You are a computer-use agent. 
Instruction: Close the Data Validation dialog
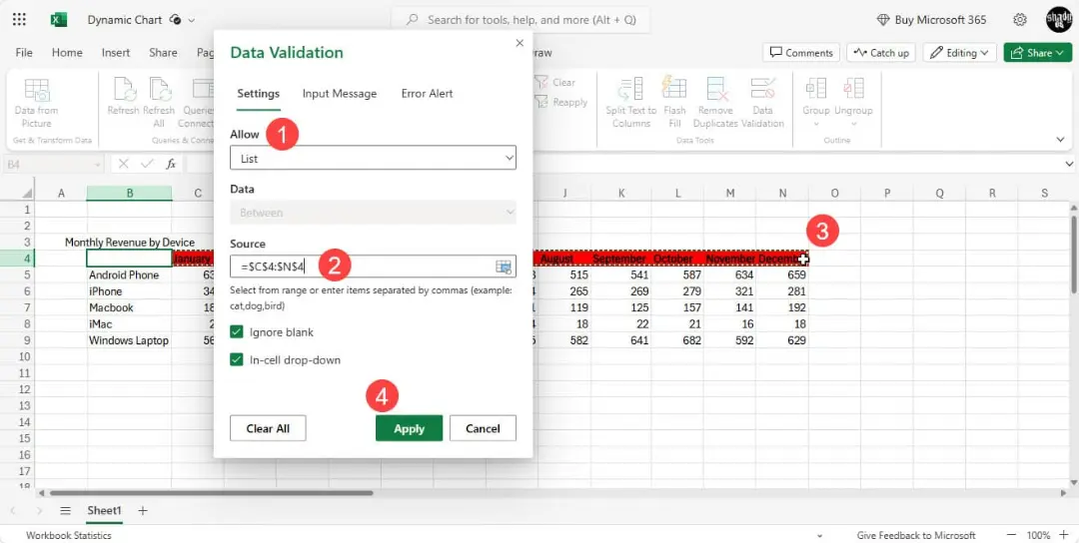click(x=520, y=43)
